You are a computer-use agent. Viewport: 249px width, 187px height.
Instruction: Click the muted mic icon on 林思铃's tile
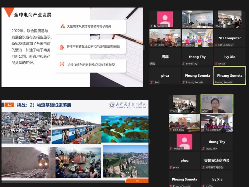pyautogui.click(x=184, y=45)
